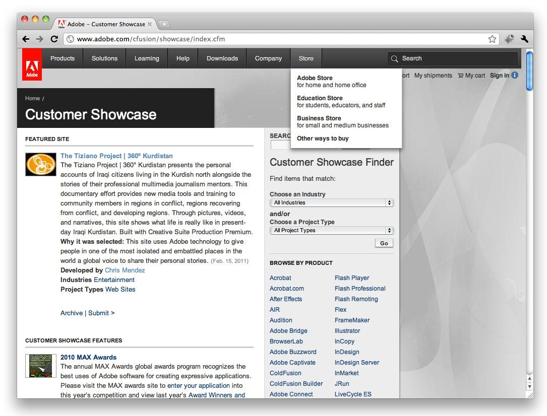
Task: Browse the FrameMaker product link
Action: (x=352, y=320)
